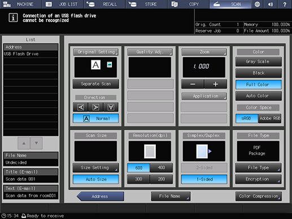Select the right-facing direction icon
The image size is (292, 219).
95,107
